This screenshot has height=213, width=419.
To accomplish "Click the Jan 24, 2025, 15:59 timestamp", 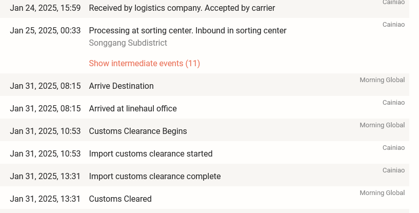I will point(45,8).
